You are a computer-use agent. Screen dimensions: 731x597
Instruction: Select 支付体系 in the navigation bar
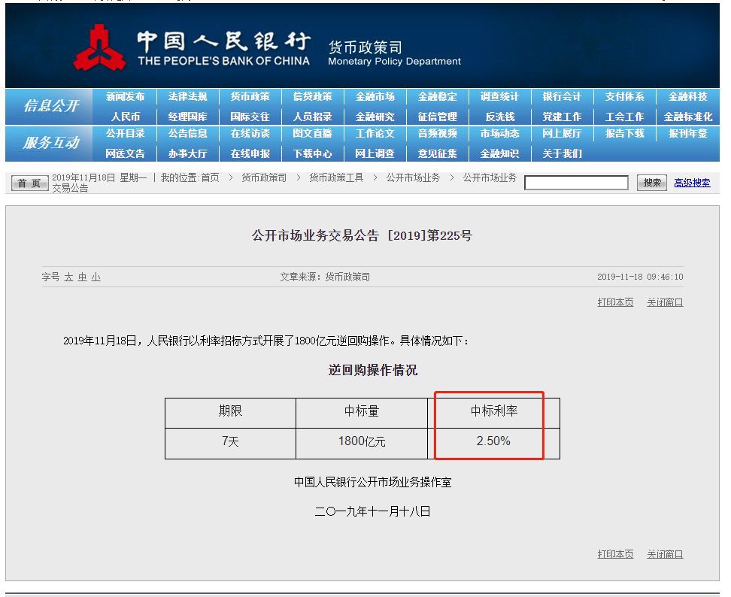(625, 97)
